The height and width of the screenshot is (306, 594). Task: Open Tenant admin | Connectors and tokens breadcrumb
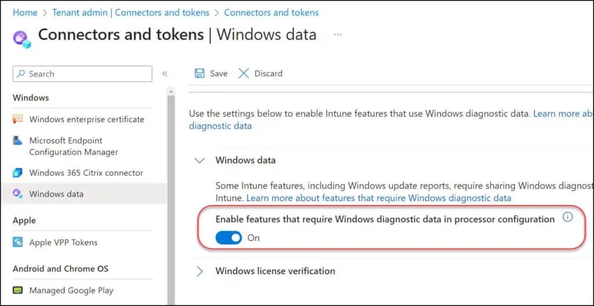pos(131,13)
